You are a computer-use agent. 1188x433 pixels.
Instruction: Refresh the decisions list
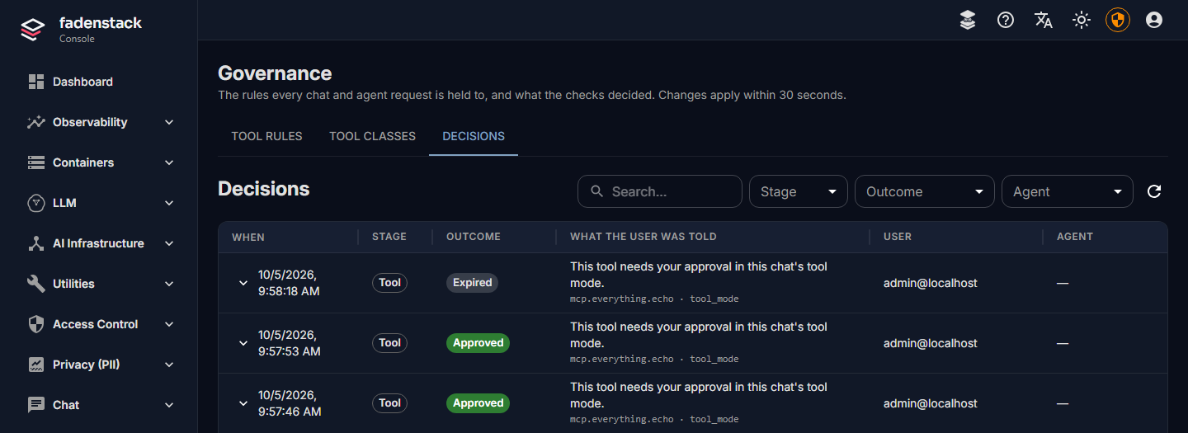[1154, 191]
